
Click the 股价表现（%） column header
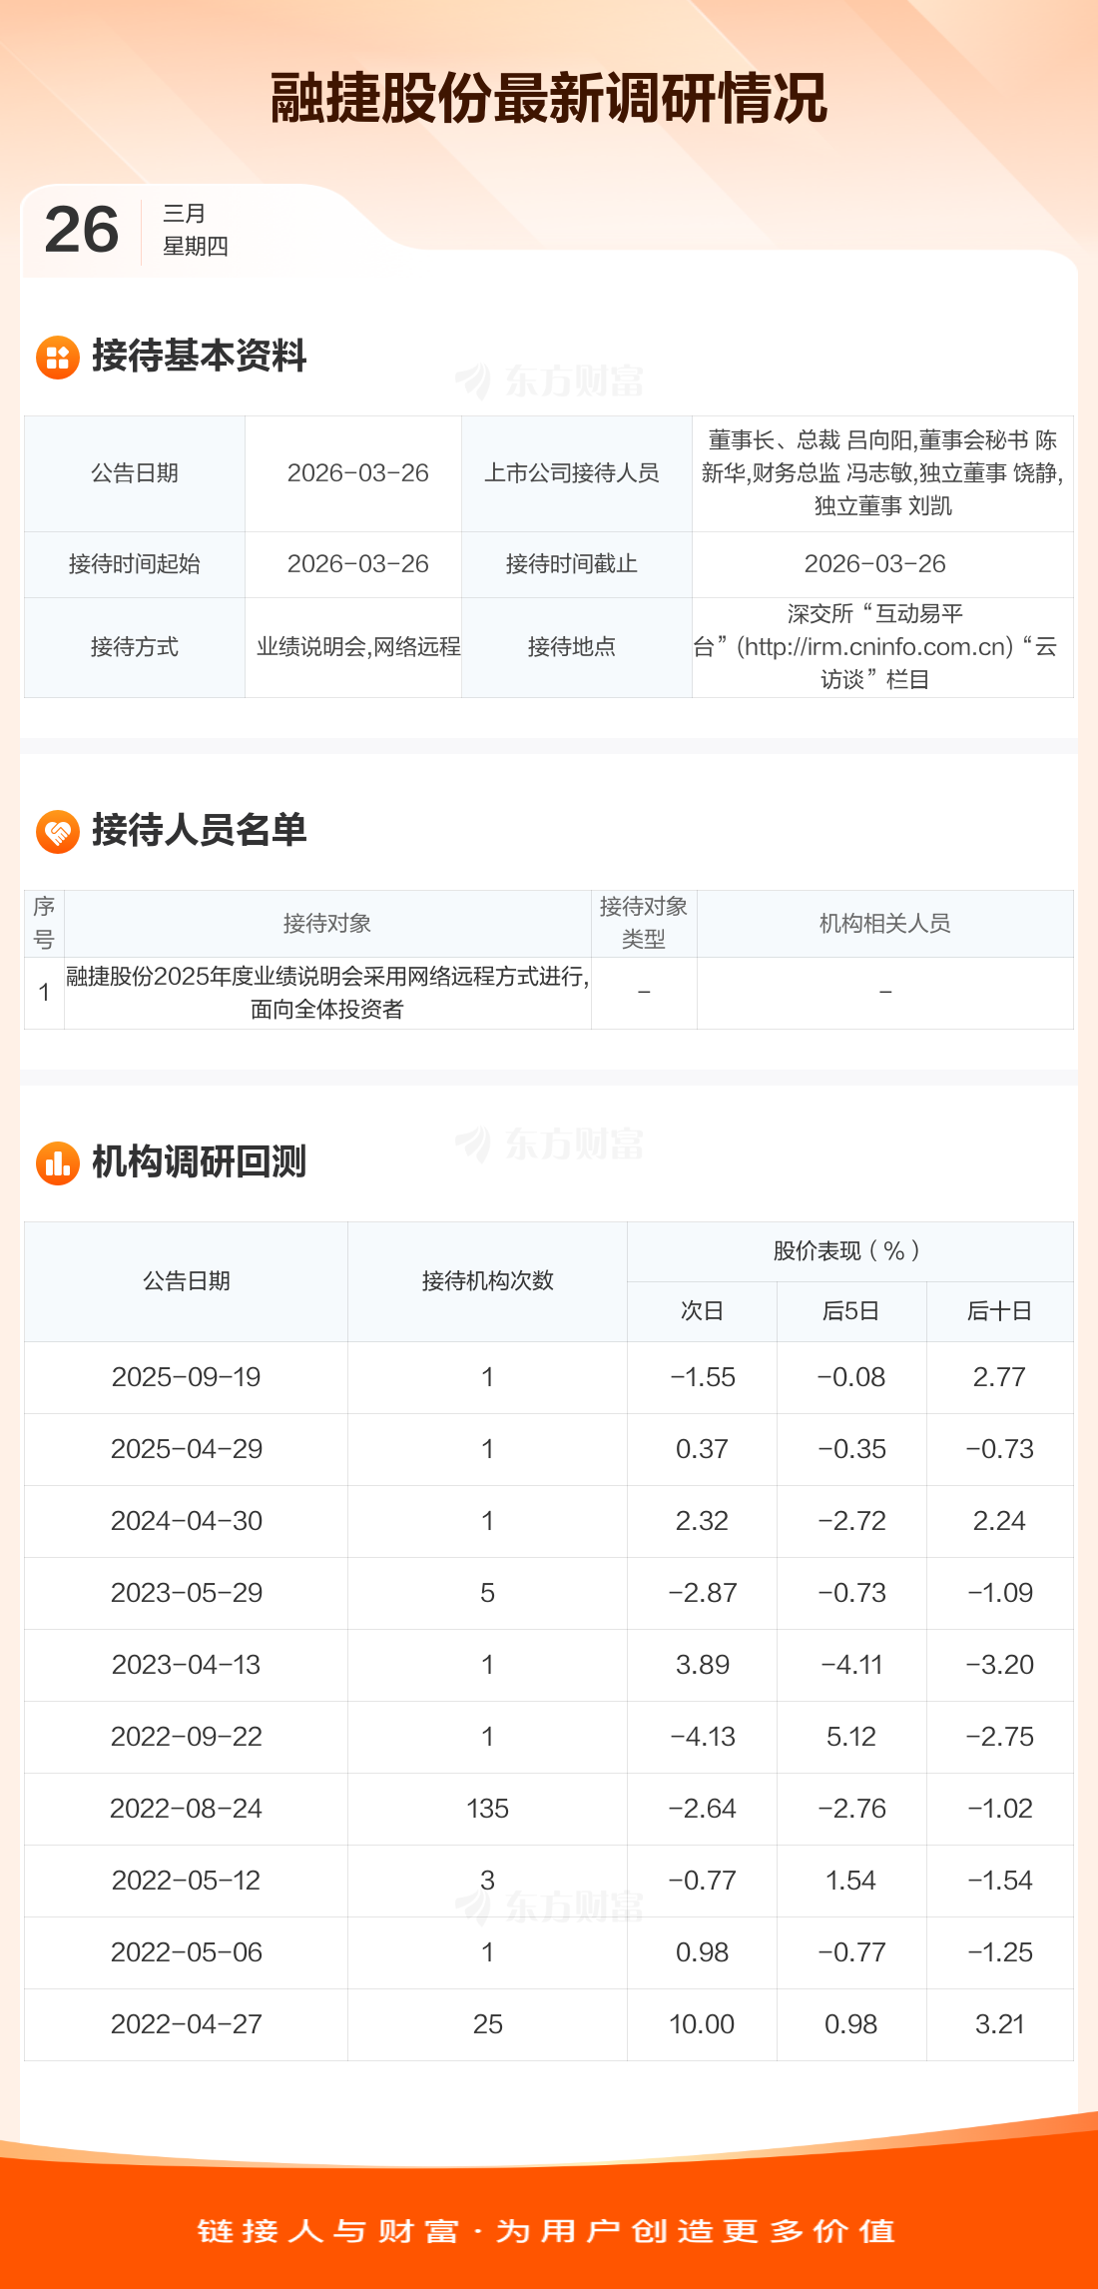pyautogui.click(x=849, y=1251)
